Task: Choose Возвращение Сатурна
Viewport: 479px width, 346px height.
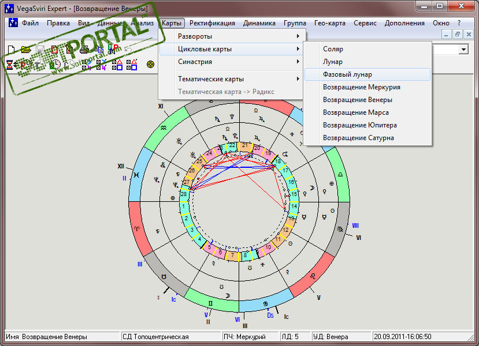Action: tap(367, 138)
